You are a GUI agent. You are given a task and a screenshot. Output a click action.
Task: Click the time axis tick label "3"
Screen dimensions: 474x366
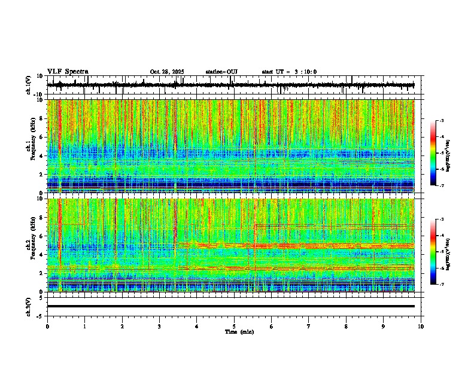159,327
